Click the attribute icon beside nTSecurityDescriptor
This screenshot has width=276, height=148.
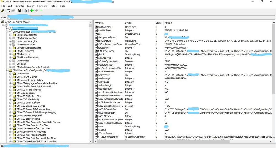click(x=96, y=137)
